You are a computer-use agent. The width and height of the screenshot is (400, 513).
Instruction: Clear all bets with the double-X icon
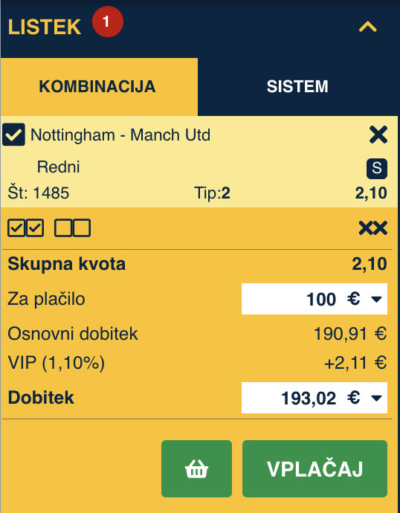point(372,228)
